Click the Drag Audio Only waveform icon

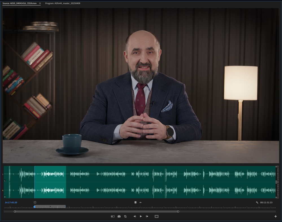(141, 203)
